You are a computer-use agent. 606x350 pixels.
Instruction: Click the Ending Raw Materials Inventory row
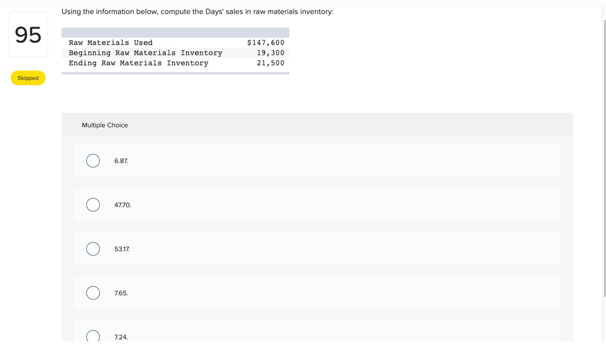pos(175,63)
